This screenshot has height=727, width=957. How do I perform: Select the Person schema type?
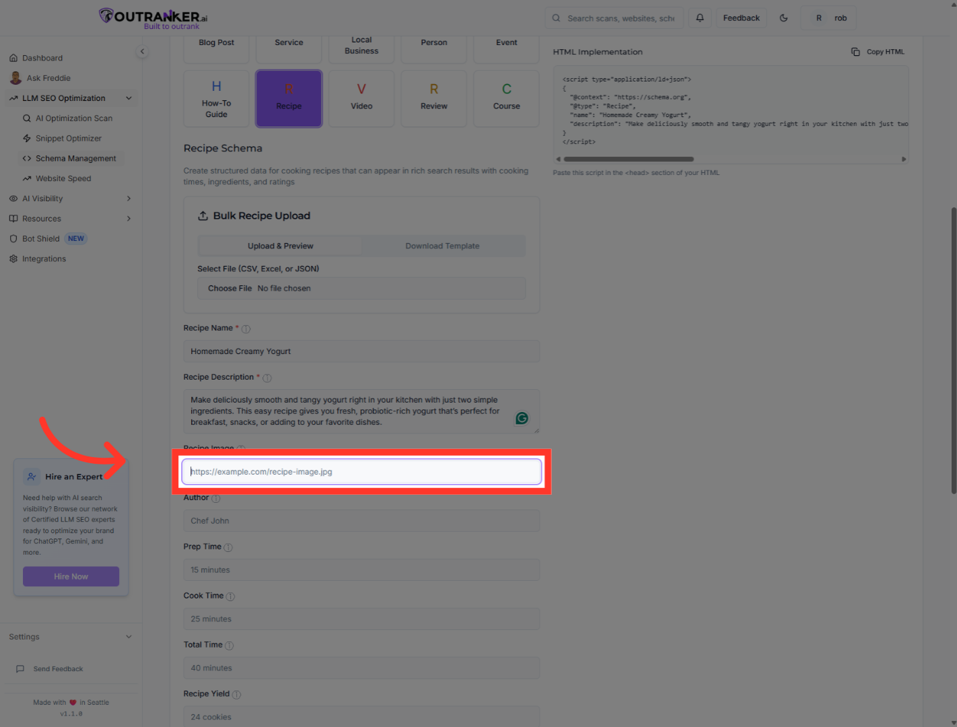(434, 48)
